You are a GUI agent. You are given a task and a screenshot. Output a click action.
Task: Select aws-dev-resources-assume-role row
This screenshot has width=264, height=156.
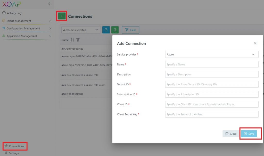click(86, 75)
